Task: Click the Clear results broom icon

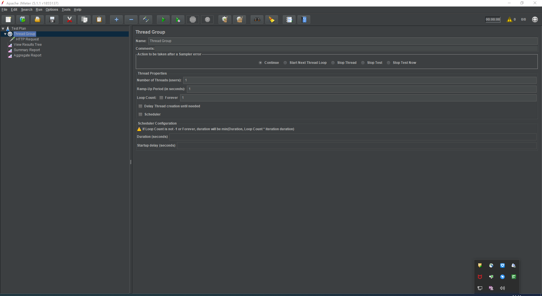Action: pos(225,19)
